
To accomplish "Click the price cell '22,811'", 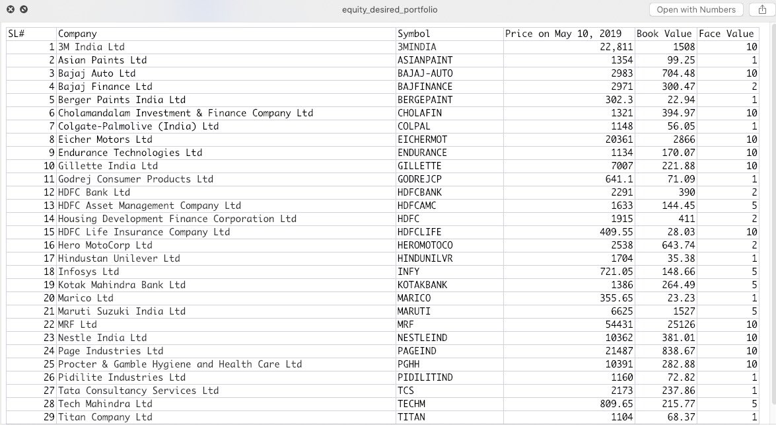I will click(x=569, y=47).
